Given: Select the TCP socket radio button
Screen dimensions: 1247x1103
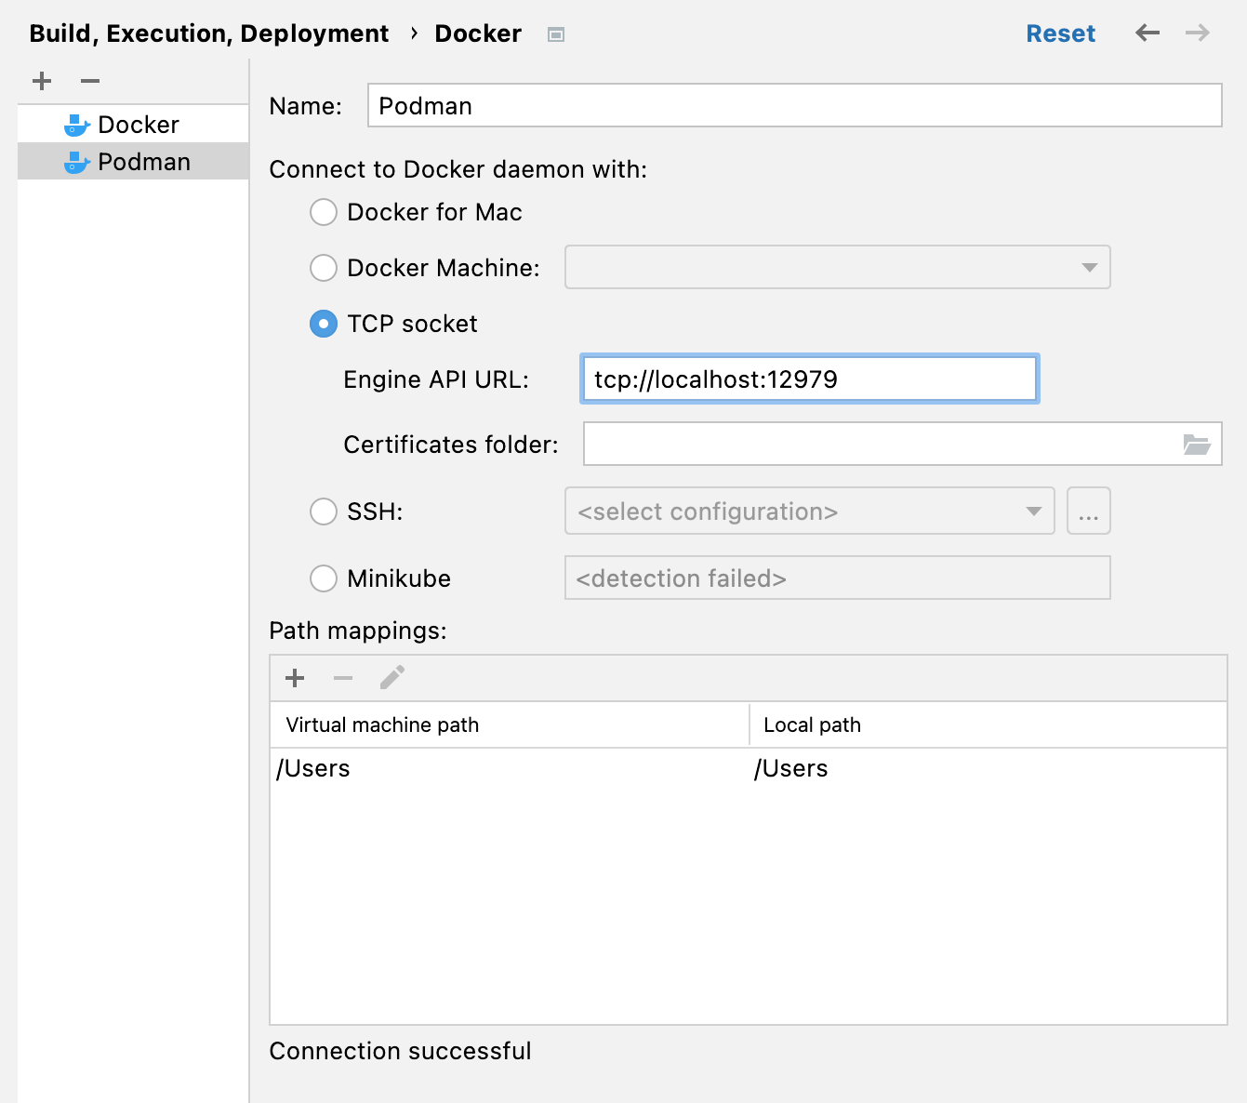Looking at the screenshot, I should click(324, 324).
